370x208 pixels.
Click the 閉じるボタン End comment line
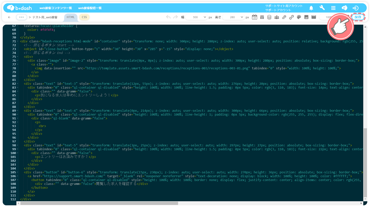click(47, 53)
